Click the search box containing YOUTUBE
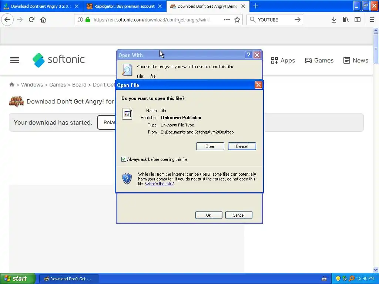This screenshot has height=284, width=379. [275, 20]
